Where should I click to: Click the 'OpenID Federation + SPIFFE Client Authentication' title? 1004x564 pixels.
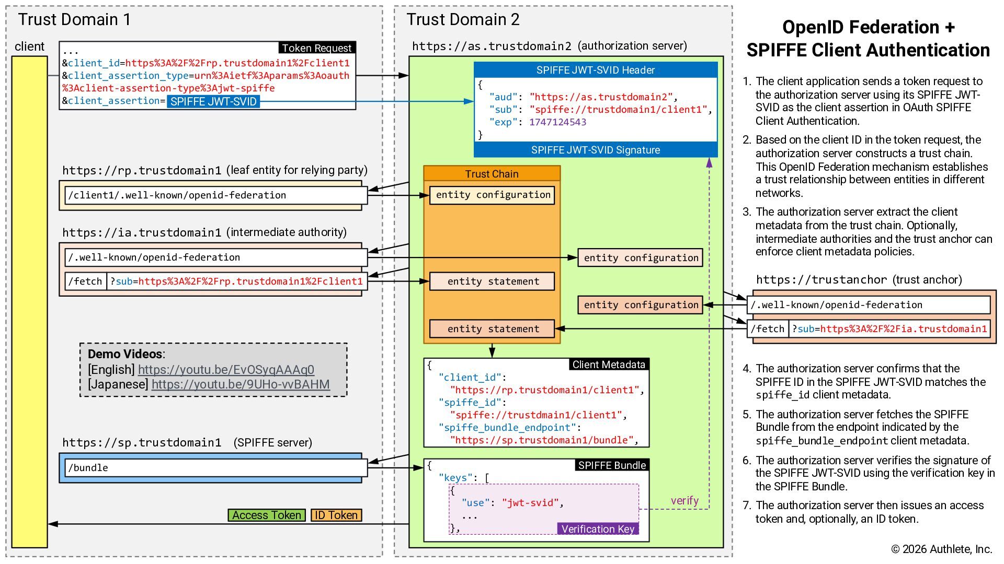[x=868, y=39]
